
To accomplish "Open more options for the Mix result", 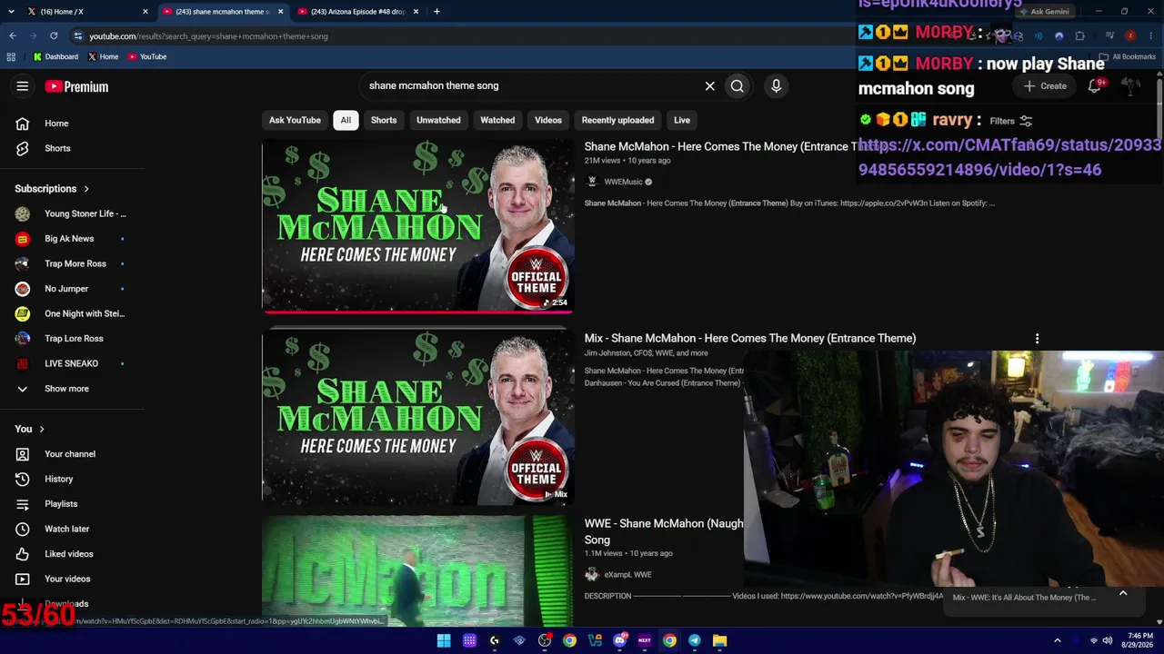I will (1037, 339).
